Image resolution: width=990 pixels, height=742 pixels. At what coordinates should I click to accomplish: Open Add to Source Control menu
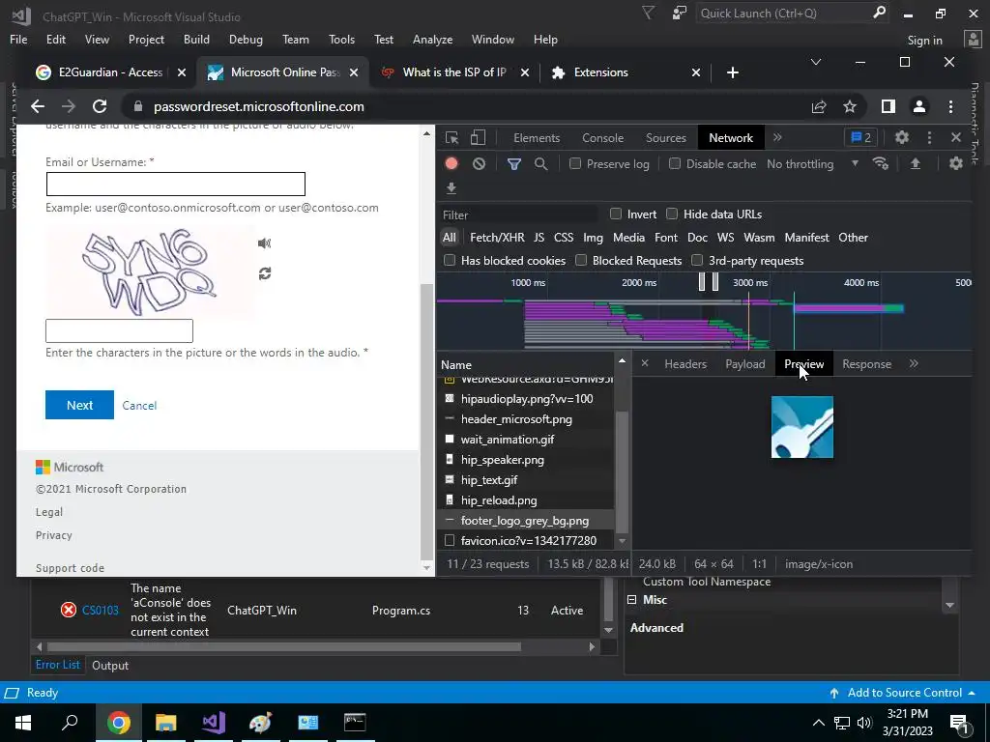pos(903,693)
